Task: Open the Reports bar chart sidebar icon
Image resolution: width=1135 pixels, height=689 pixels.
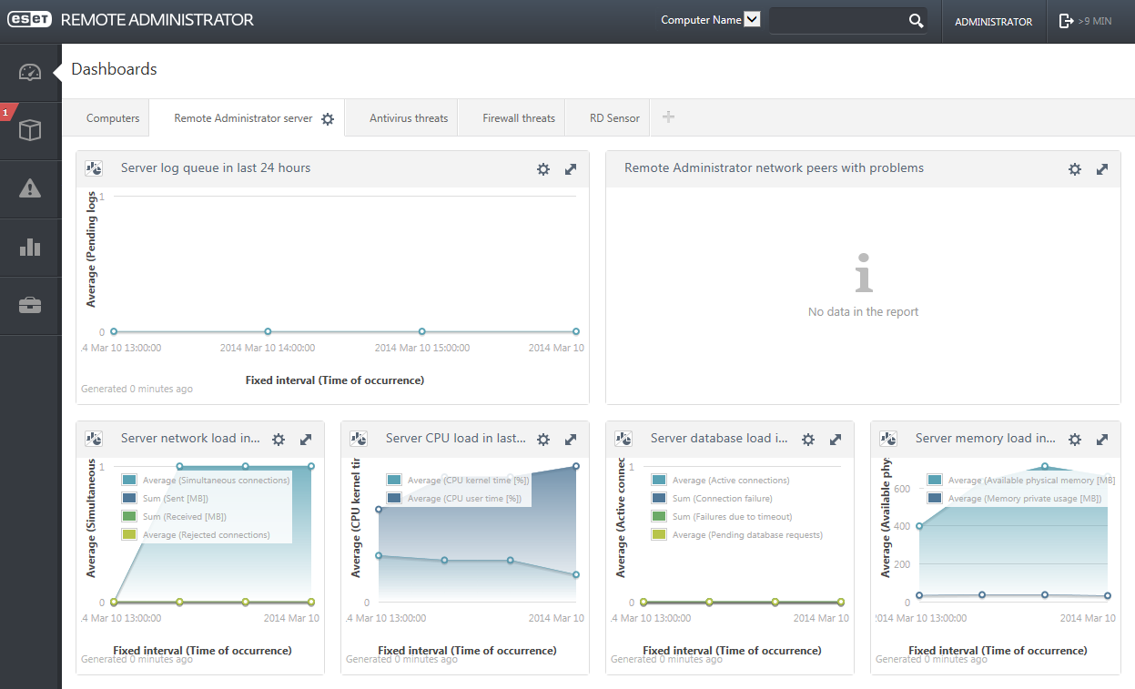Action: pos(30,247)
